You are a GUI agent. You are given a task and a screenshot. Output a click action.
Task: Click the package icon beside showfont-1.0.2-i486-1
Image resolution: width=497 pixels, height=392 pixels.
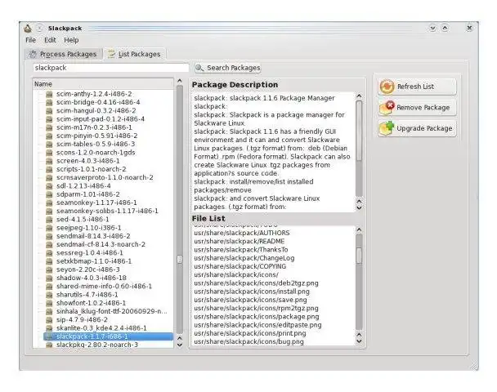[x=49, y=303]
